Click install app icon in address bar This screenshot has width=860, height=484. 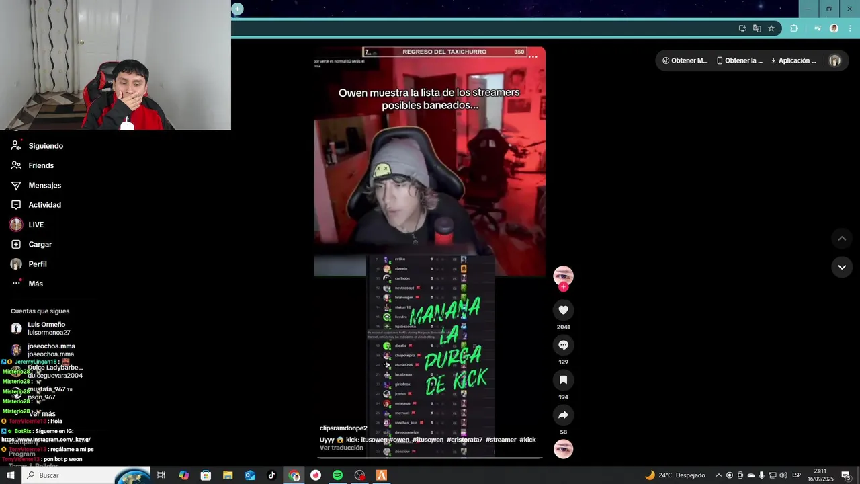pos(742,28)
